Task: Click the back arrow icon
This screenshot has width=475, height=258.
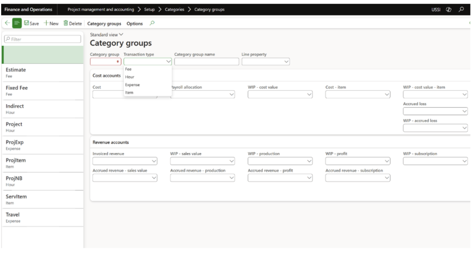Action: pyautogui.click(x=7, y=23)
